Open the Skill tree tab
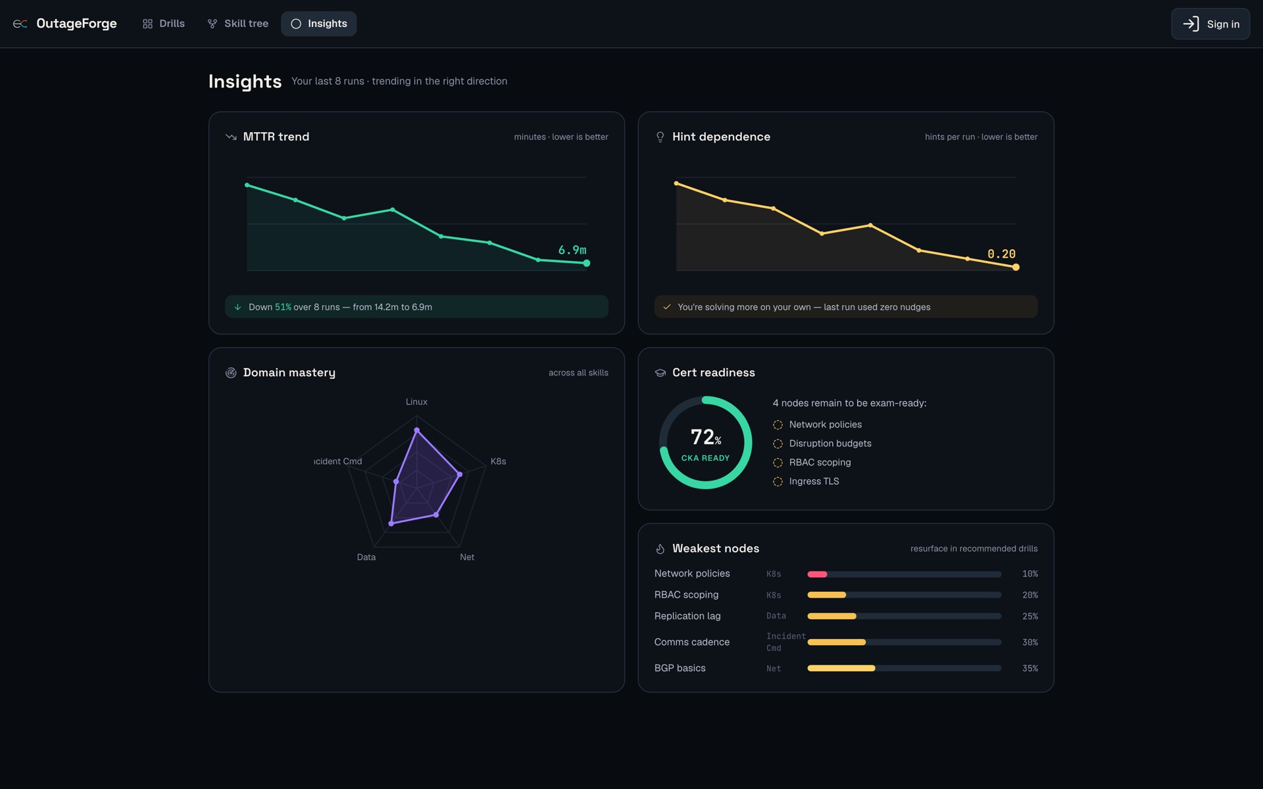 click(237, 24)
